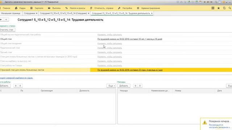
Task: Click the M+ memory add icon
Action: click(208, 2)
